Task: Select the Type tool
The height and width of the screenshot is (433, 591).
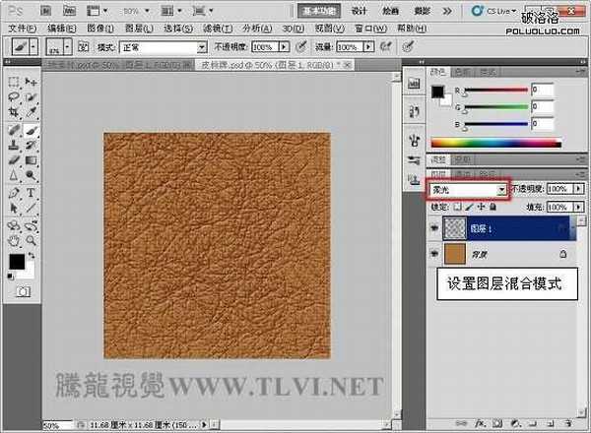Action: click(31, 193)
